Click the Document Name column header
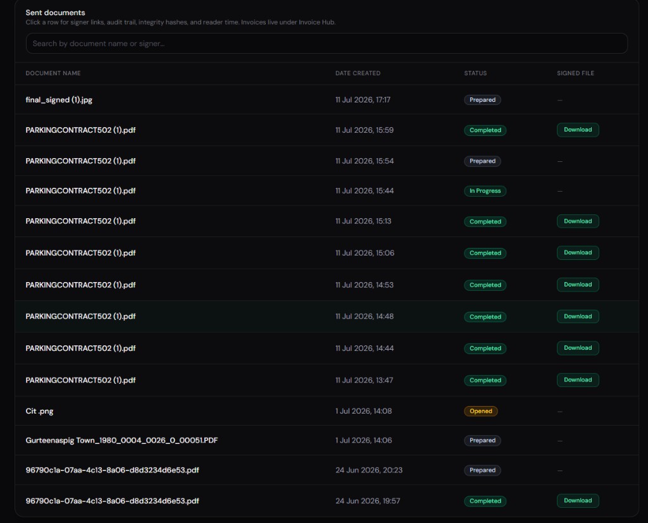Image resolution: width=648 pixels, height=523 pixels. [x=53, y=73]
